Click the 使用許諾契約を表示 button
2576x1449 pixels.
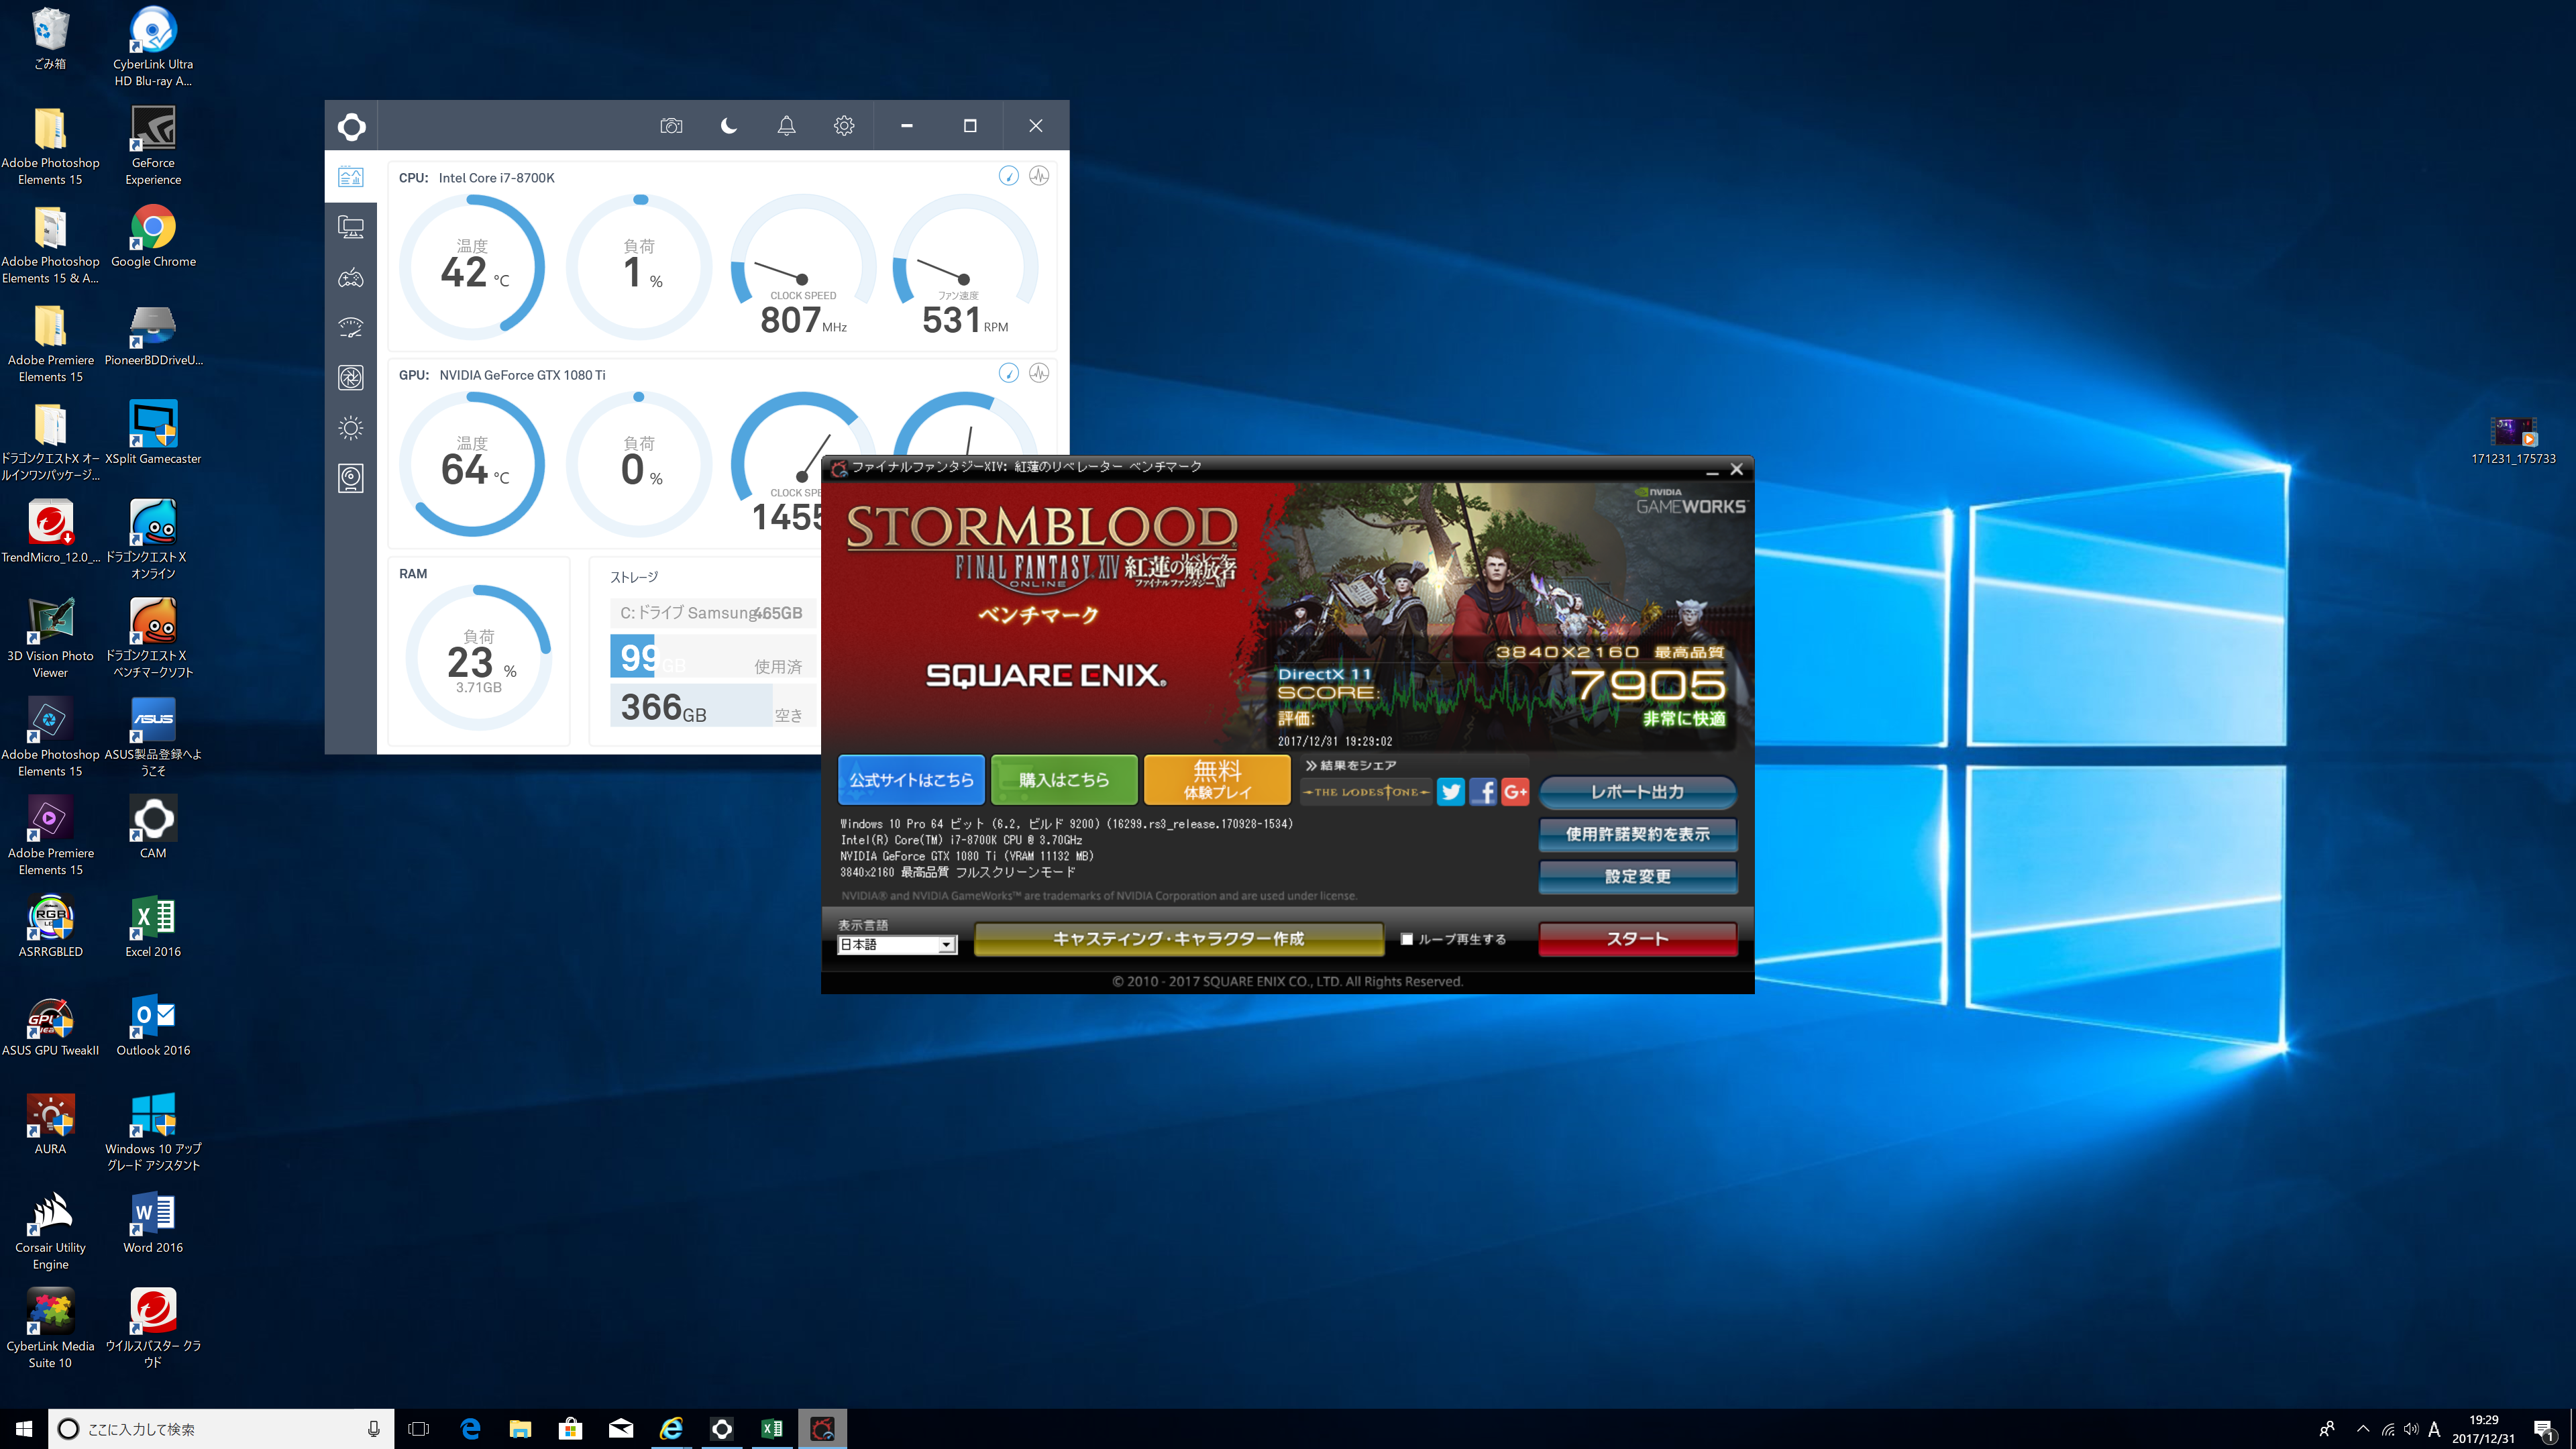coord(1637,834)
